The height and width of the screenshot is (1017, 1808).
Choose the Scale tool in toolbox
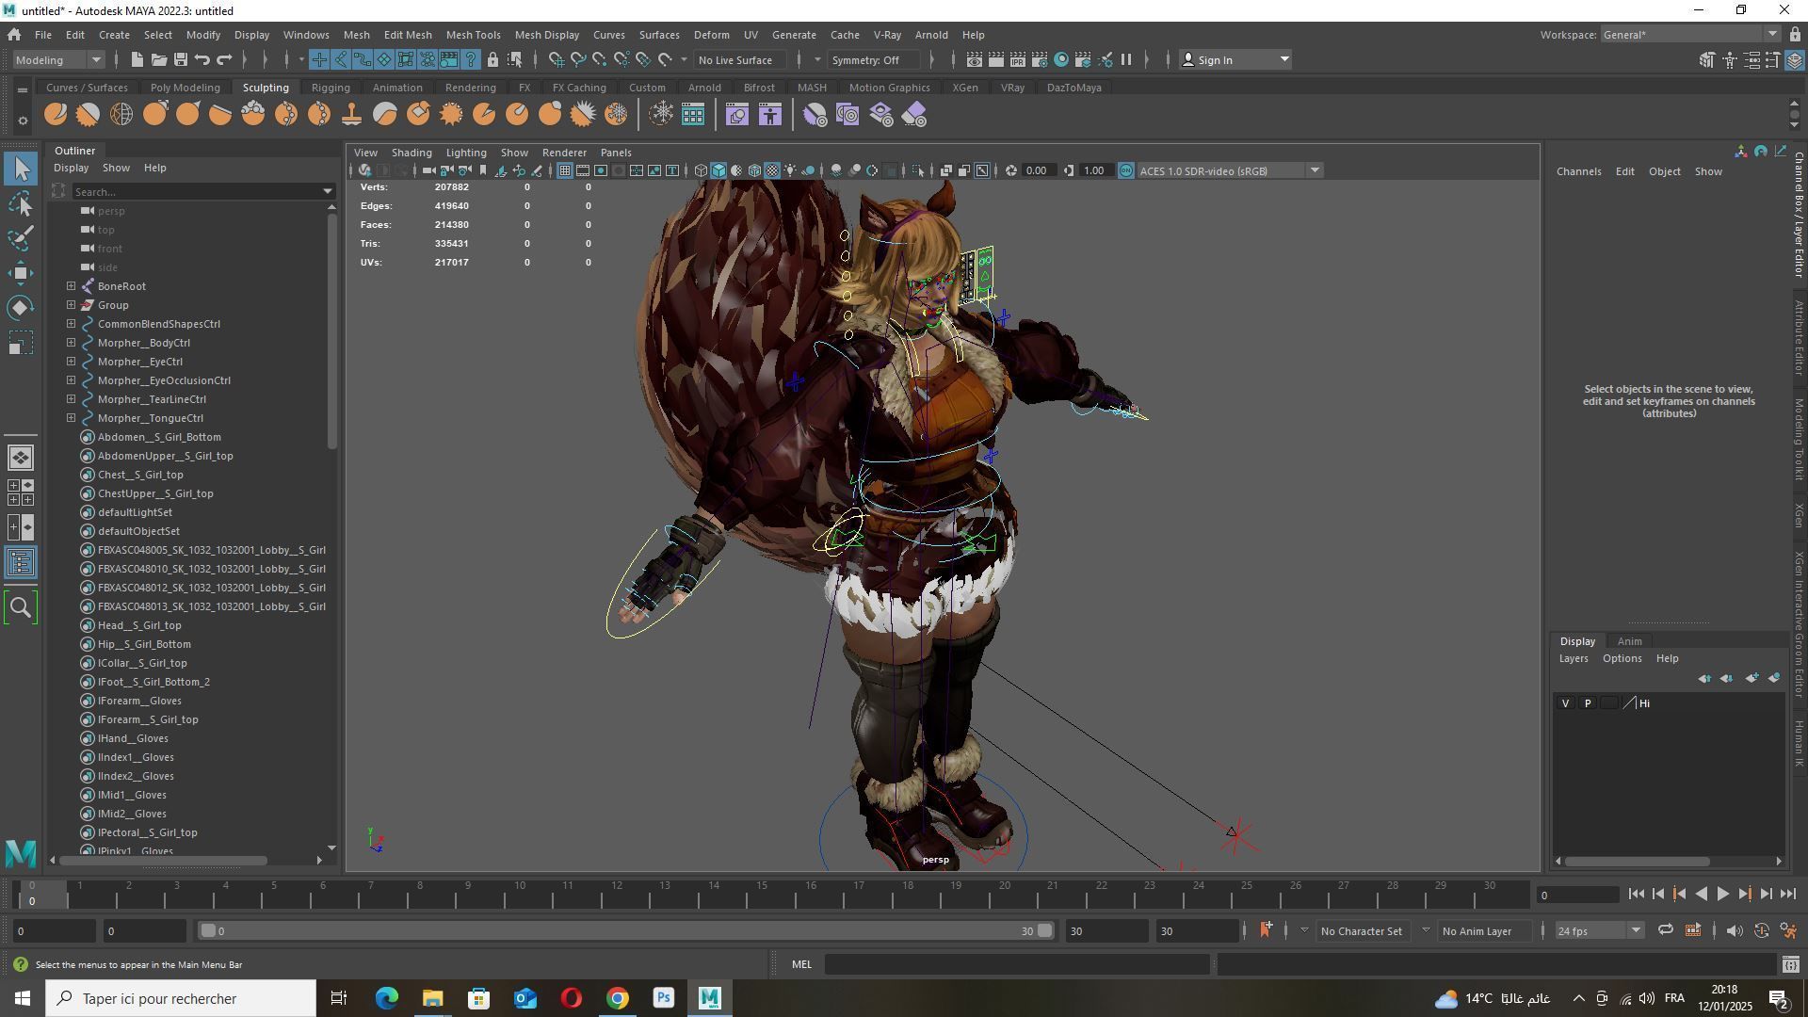[21, 343]
